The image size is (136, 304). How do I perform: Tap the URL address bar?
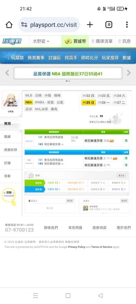49,25
